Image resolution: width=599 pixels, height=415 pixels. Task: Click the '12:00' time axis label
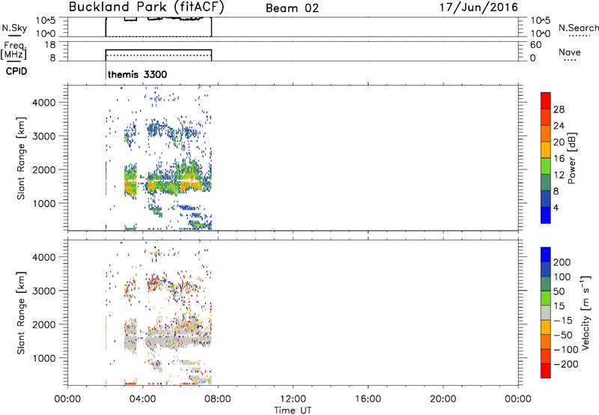[x=293, y=399]
